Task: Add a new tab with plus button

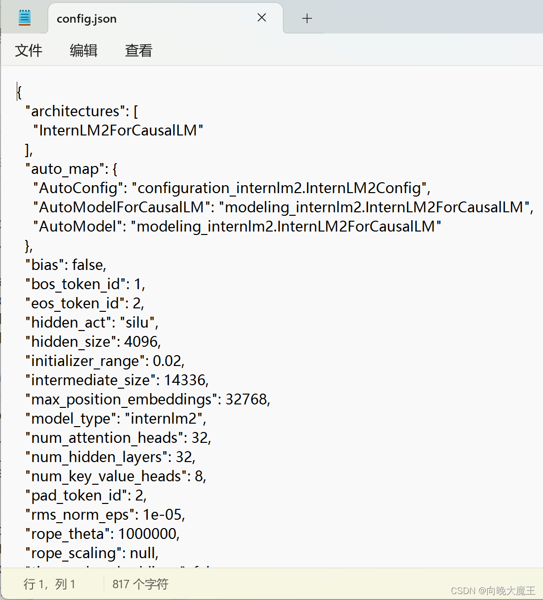Action: pyautogui.click(x=307, y=18)
